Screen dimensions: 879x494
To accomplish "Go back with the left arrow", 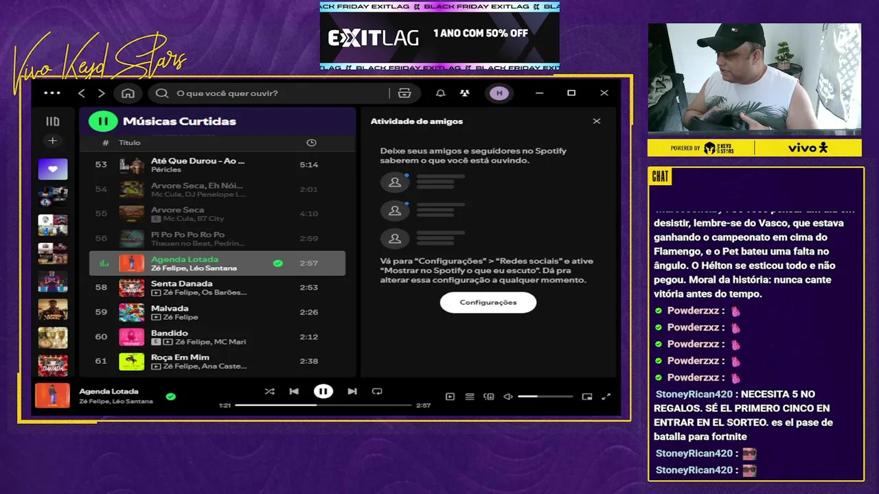I will coord(82,93).
